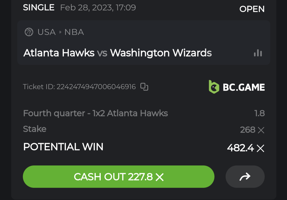Click the BC.GAME logo
Image resolution: width=287 pixels, height=200 pixels.
[237, 87]
